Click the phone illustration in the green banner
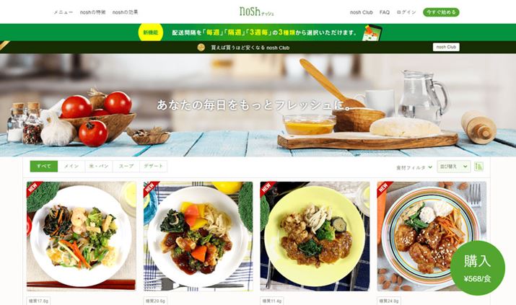Viewport: 516px width, 305px height. [372, 32]
